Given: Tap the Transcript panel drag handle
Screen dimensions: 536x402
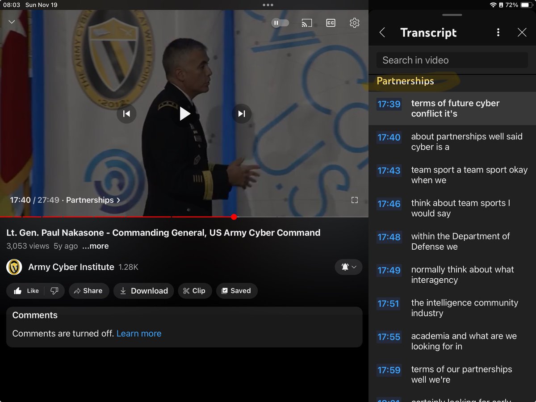Looking at the screenshot, I should click(x=452, y=15).
